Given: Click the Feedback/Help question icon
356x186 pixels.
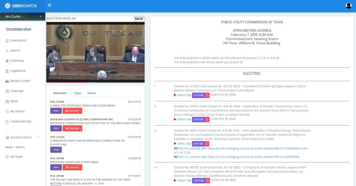Looking at the screenshot, I should point(7,122).
